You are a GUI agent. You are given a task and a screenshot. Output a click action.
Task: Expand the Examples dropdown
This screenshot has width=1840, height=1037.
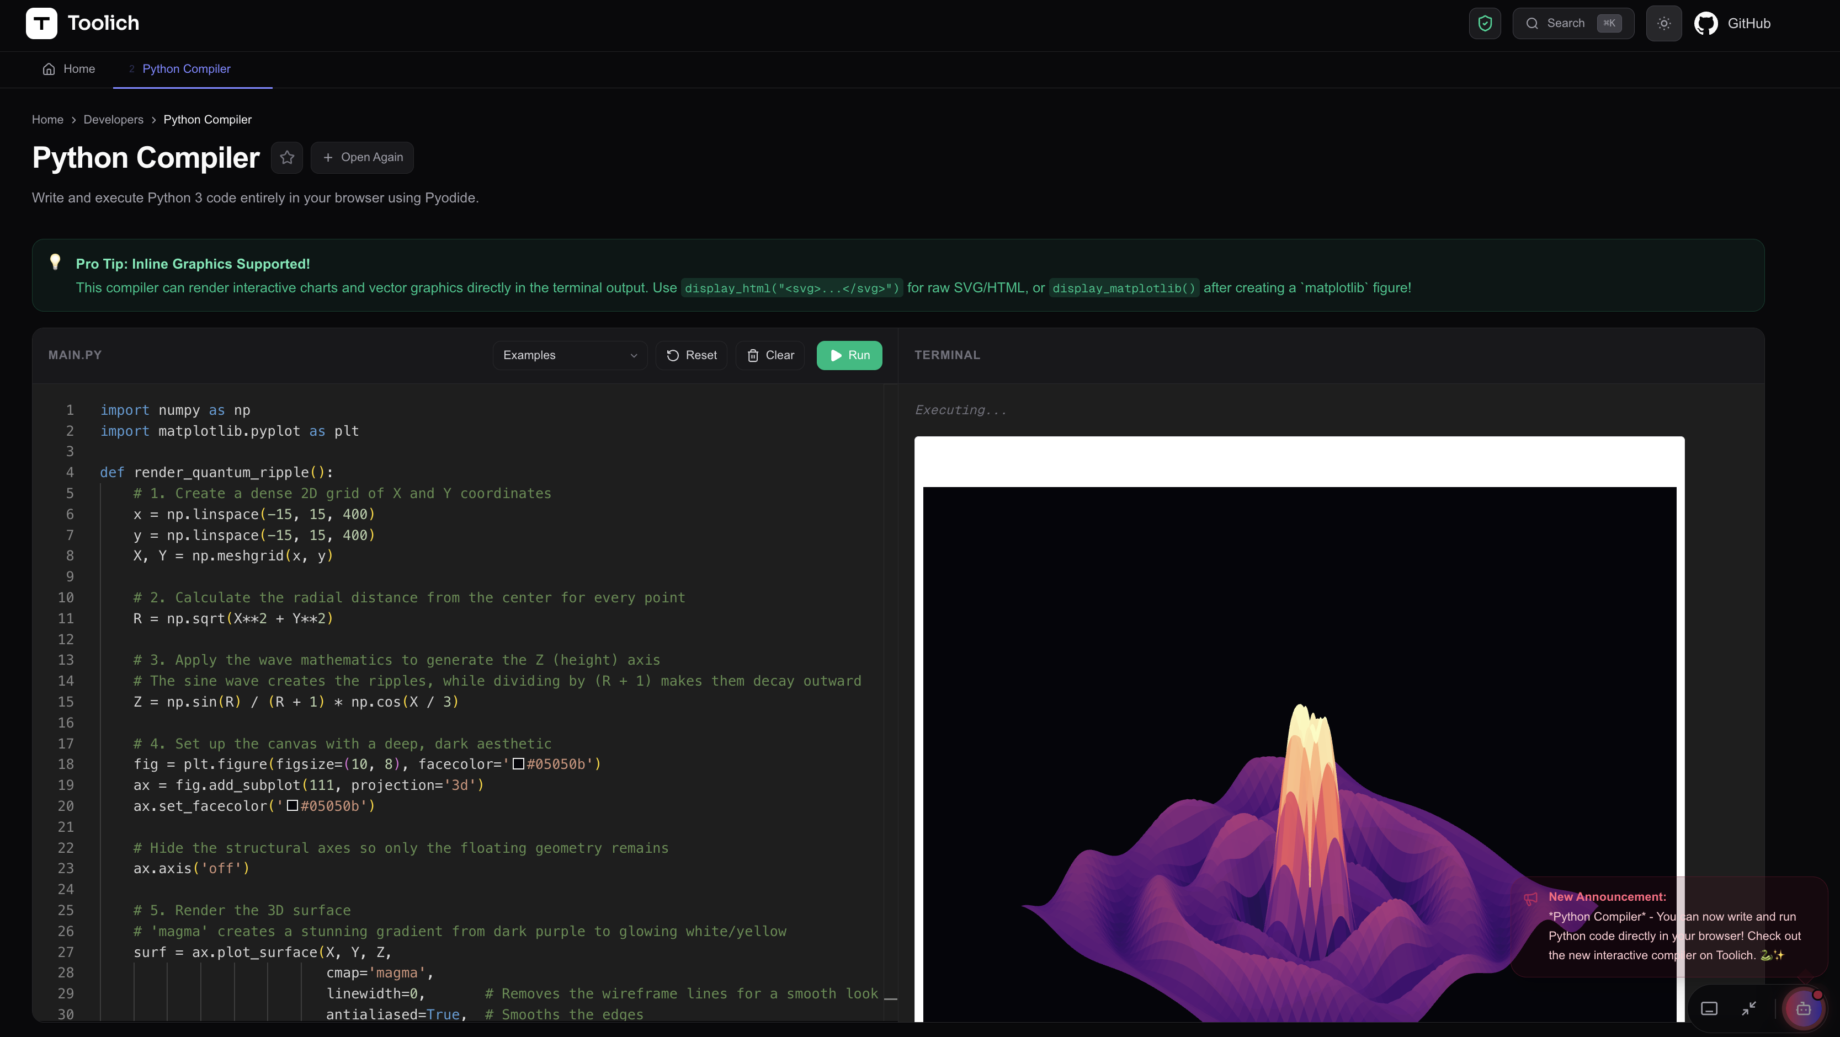(x=570, y=355)
